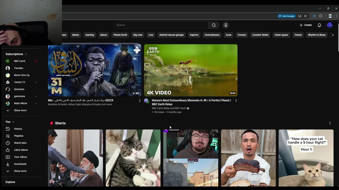This screenshot has width=339, height=190.
Task: Expand the You section chevron
Action: tap(13, 122)
